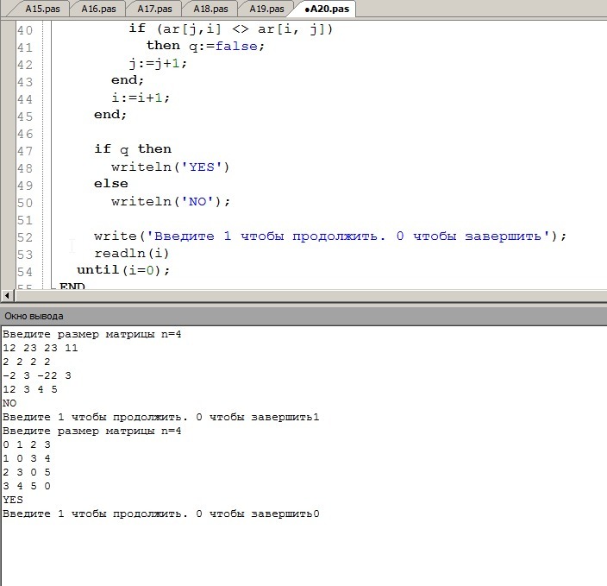This screenshot has width=607, height=586.
Task: Click line number 47 in the gutter
Action: tap(25, 151)
